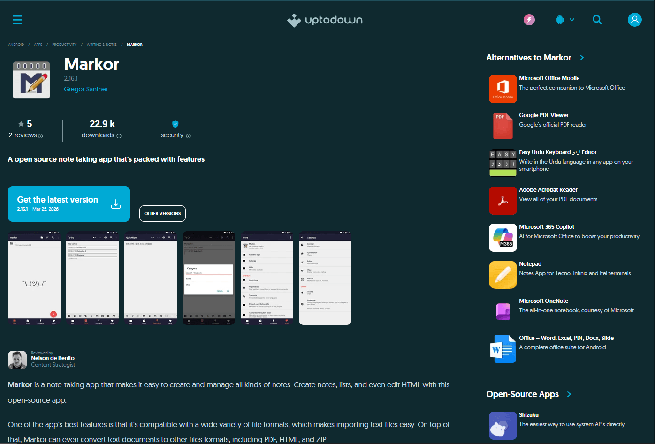Go to Apps breadcrumb
Screen dimensions: 655x444
(38, 45)
